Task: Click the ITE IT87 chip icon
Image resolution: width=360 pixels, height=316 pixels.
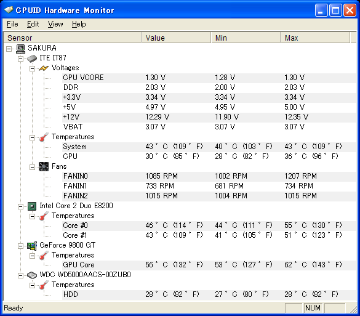Action: coord(32,58)
